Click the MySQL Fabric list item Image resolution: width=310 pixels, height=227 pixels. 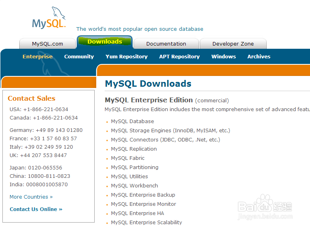click(128, 158)
